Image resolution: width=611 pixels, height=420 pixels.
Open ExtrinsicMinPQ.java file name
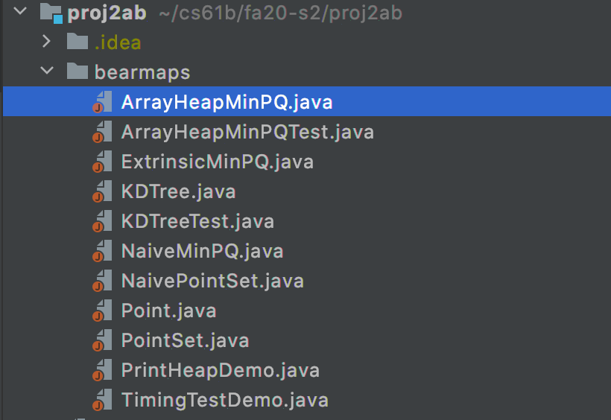coord(218,162)
